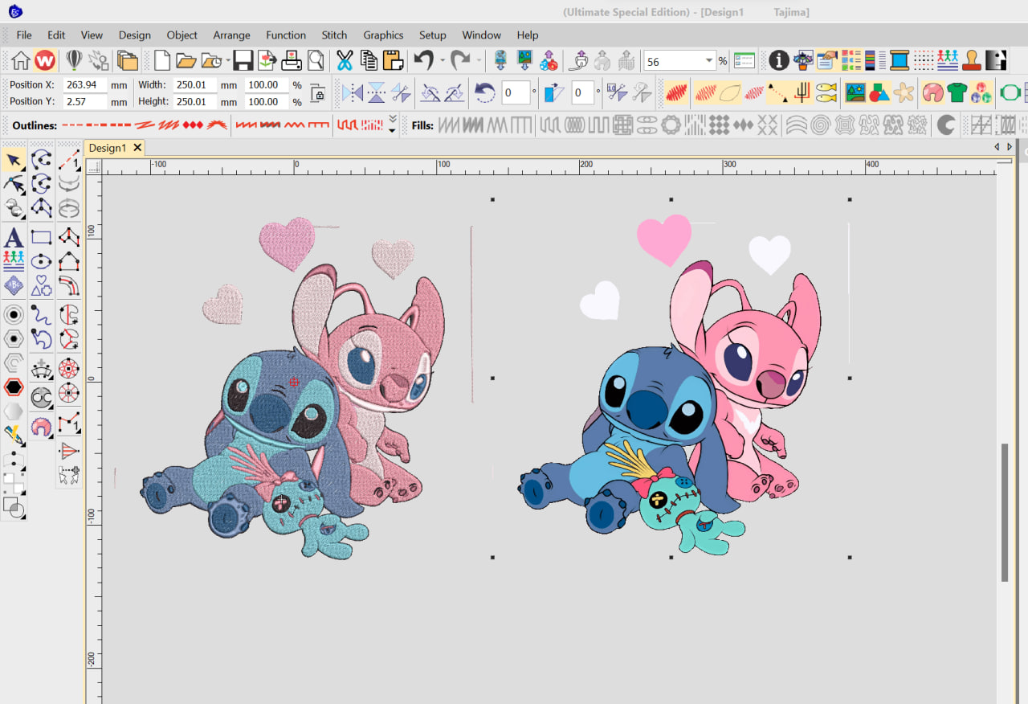
Task: Click the hot air balloon icon
Action: 74,60
